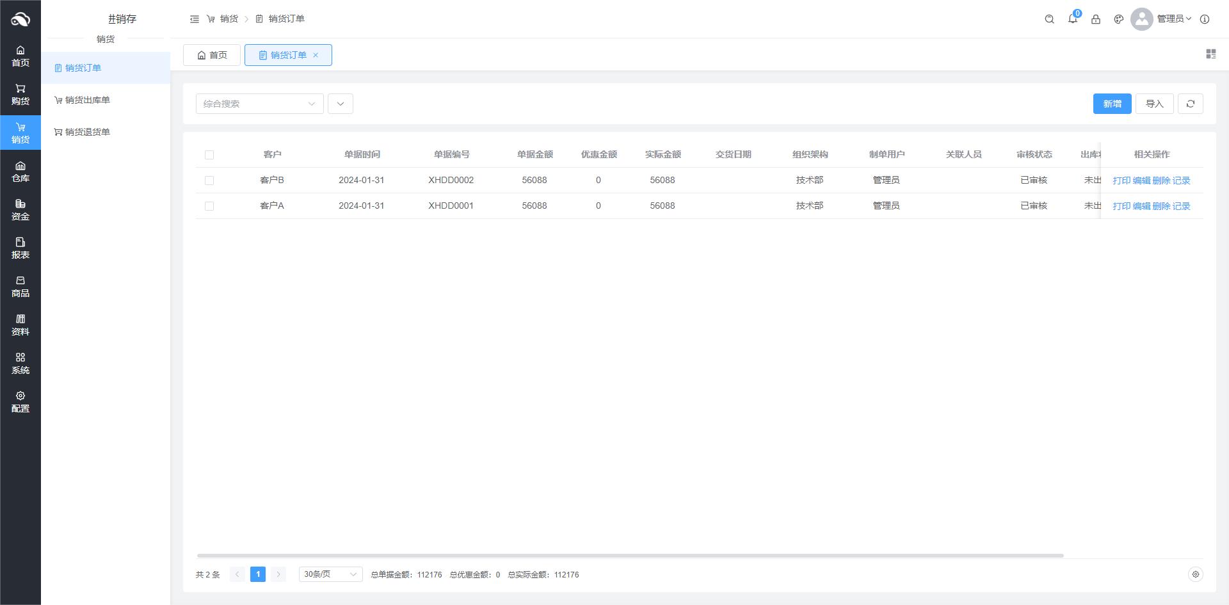Image resolution: width=1229 pixels, height=605 pixels.
Task: Open the 仓库 warehouse sidebar module
Action: (x=20, y=172)
